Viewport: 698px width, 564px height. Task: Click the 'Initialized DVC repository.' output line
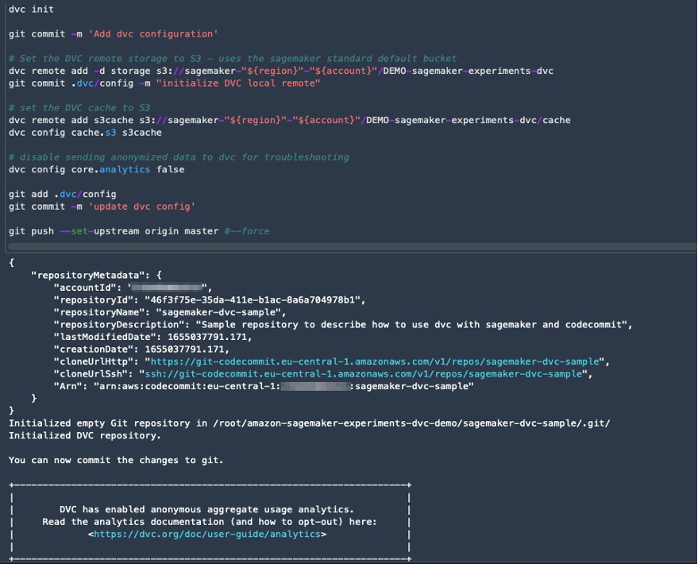pyautogui.click(x=85, y=435)
